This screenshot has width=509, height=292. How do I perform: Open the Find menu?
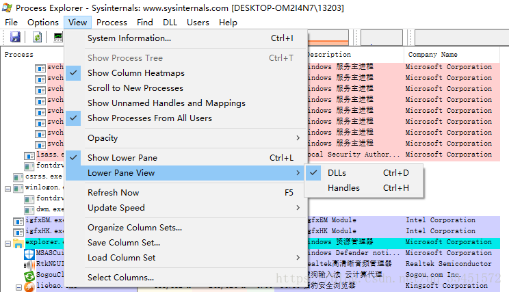pyautogui.click(x=145, y=23)
